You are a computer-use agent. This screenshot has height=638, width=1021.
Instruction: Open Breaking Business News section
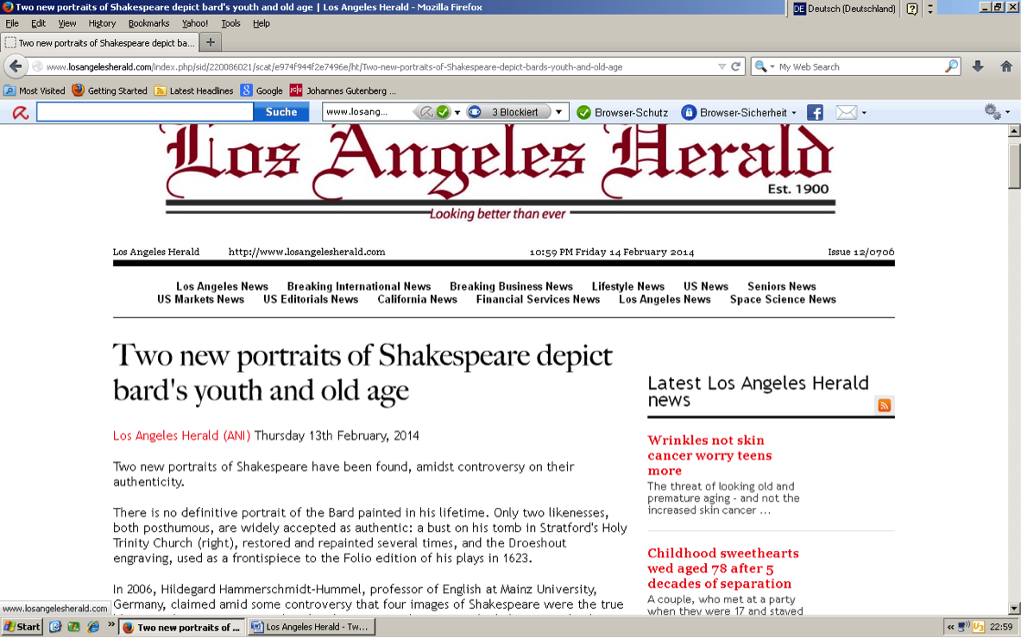[511, 286]
